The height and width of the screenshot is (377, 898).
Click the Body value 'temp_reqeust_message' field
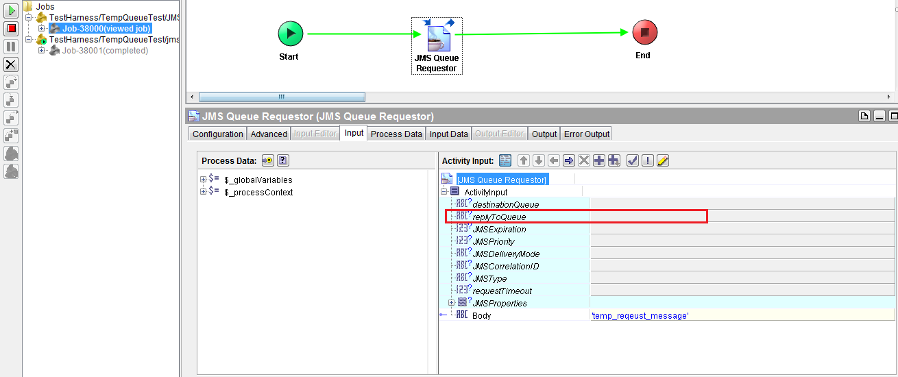pyautogui.click(x=743, y=315)
